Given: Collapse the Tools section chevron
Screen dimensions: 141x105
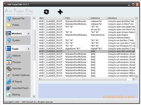Looking at the screenshot, I should tap(28, 49).
